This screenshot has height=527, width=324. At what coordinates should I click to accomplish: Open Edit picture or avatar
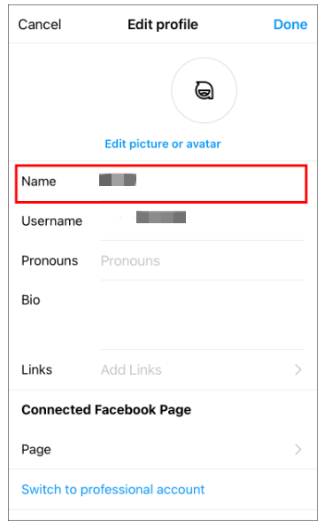point(163,143)
